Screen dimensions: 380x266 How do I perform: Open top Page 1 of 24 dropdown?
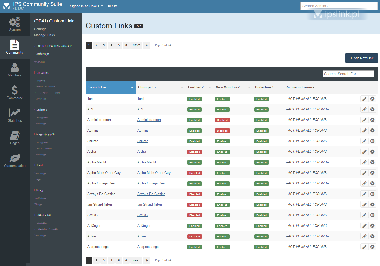tap(164, 45)
